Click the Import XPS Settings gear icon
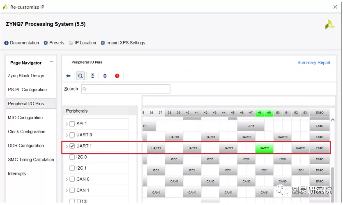343x205 pixels. 103,43
